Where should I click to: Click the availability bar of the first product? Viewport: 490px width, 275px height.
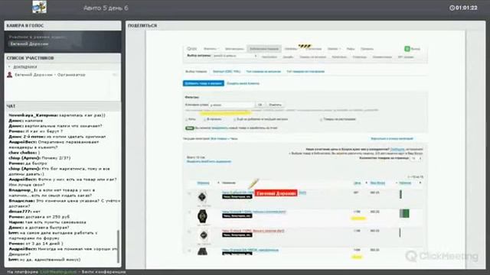pyautogui.click(x=400, y=194)
